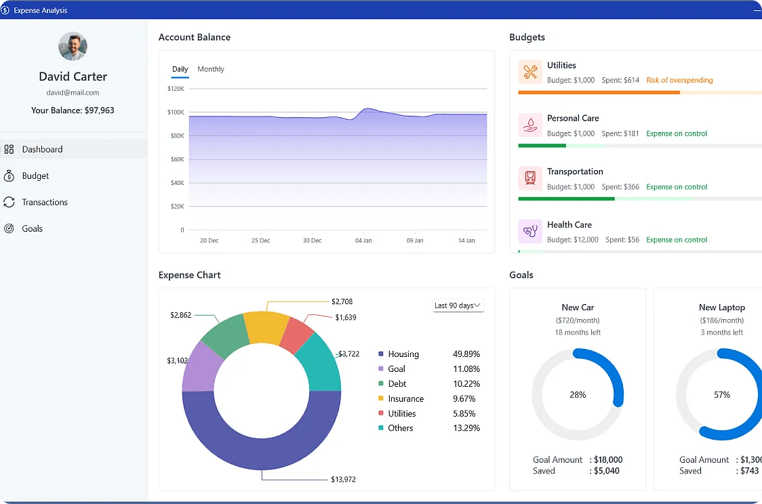The width and height of the screenshot is (762, 504).
Task: Open the Dashboard from the sidebar
Action: pos(43,149)
